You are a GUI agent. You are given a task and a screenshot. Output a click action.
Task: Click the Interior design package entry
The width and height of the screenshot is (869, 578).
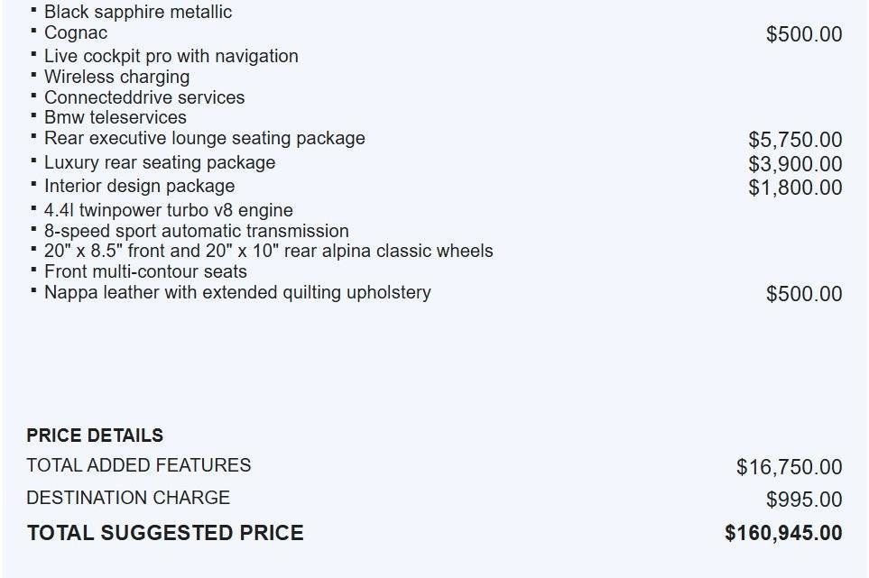[139, 187]
